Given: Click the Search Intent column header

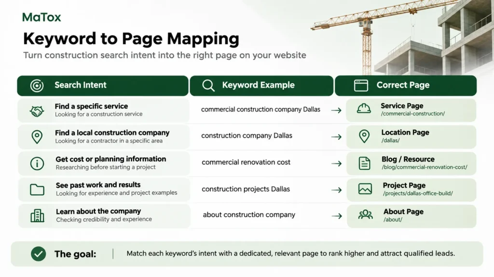Looking at the screenshot, I should point(103,86).
